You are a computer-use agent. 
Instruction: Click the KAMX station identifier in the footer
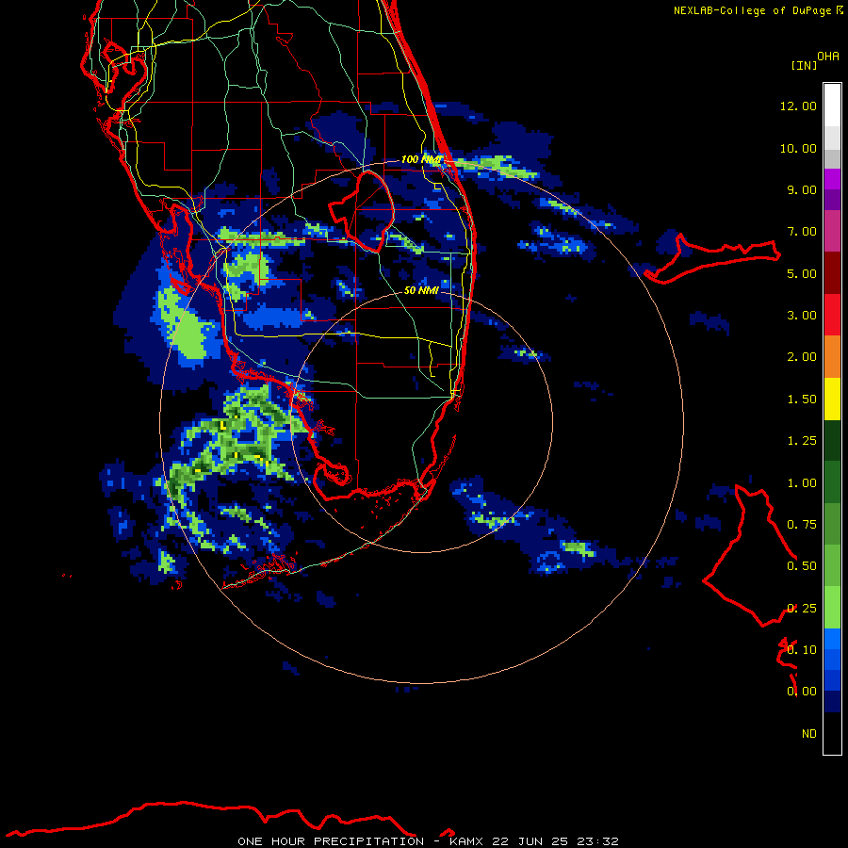coord(465,841)
